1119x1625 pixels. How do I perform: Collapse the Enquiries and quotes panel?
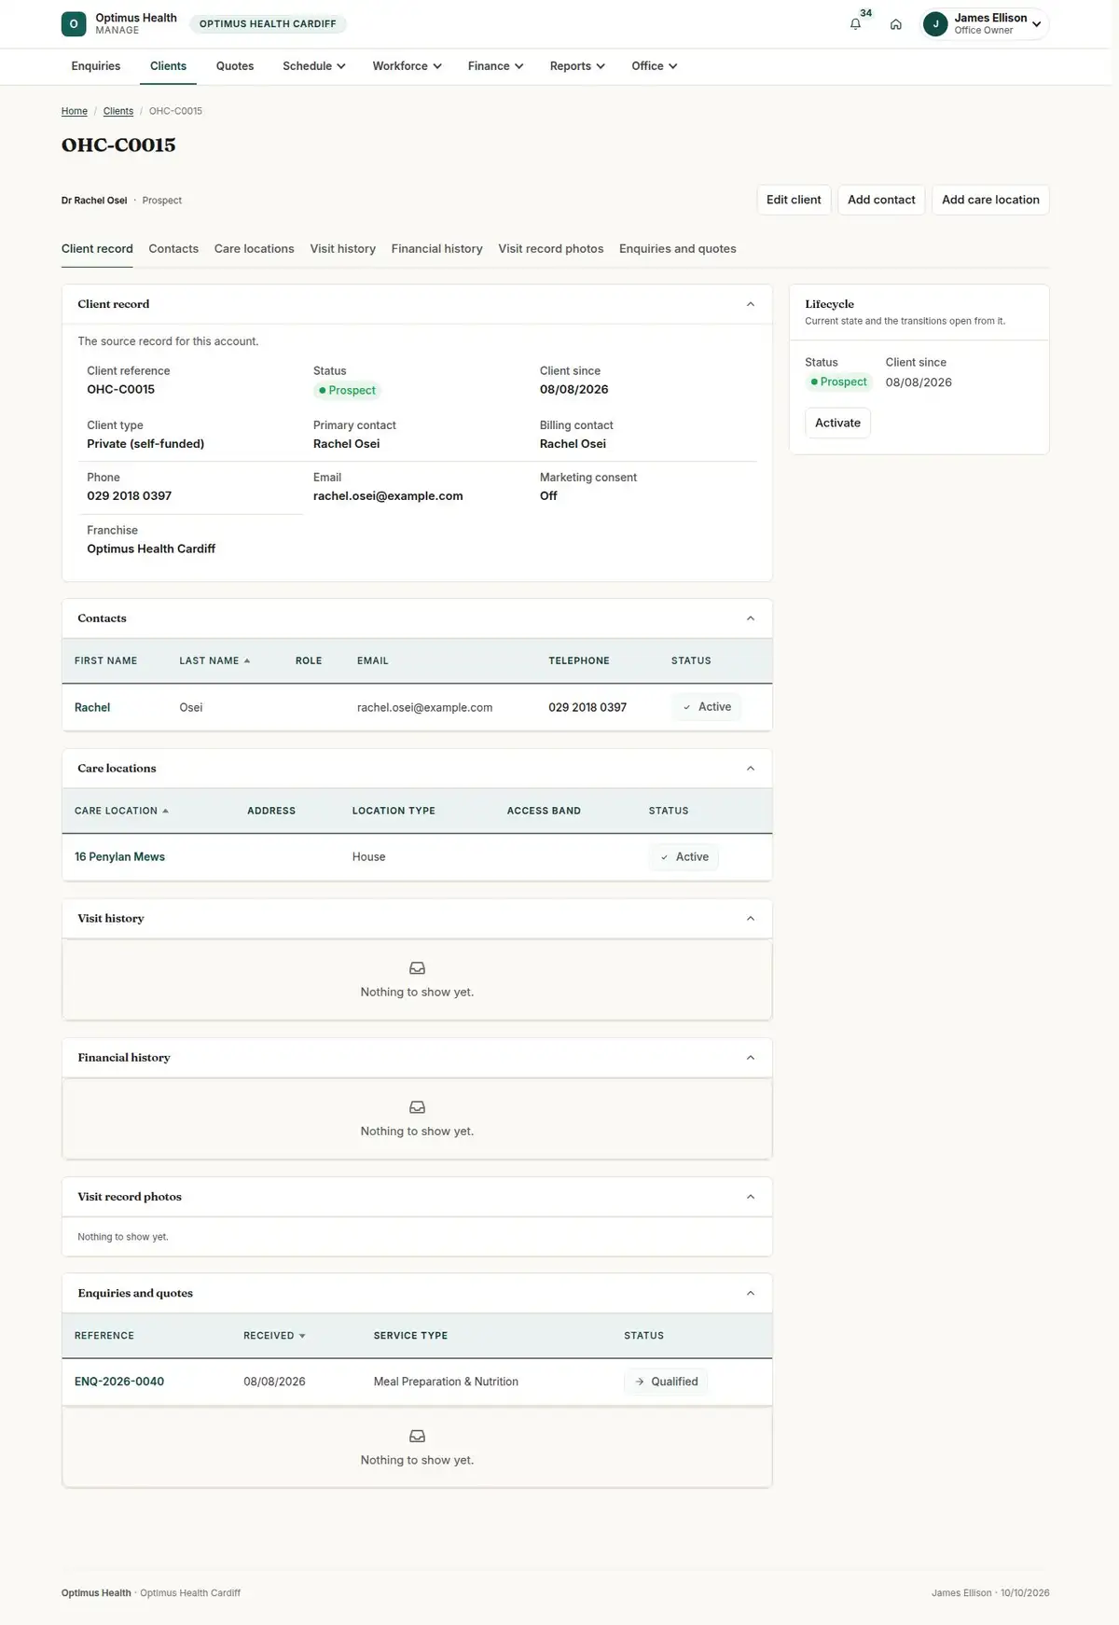tap(751, 1293)
